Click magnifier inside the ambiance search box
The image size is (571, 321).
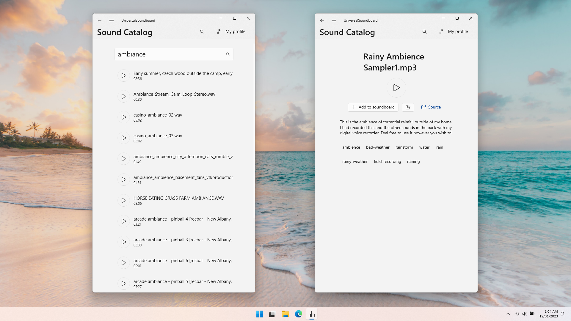coord(228,54)
